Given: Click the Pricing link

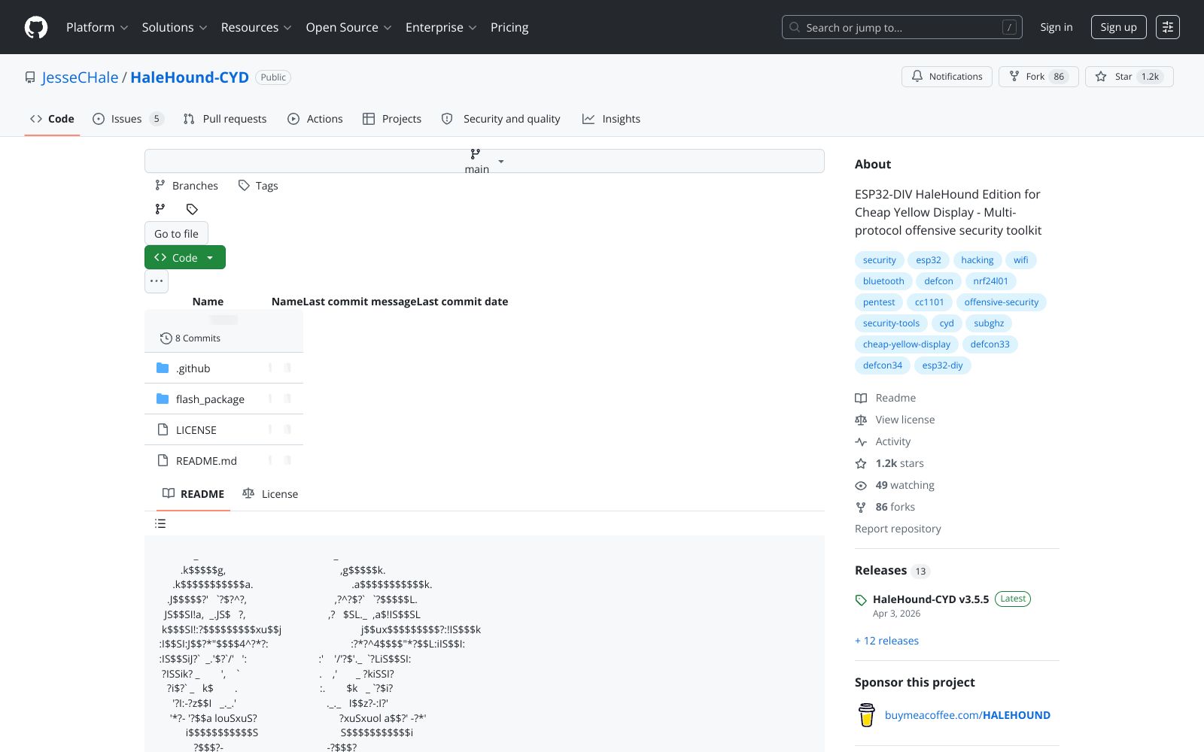Looking at the screenshot, I should click(509, 27).
